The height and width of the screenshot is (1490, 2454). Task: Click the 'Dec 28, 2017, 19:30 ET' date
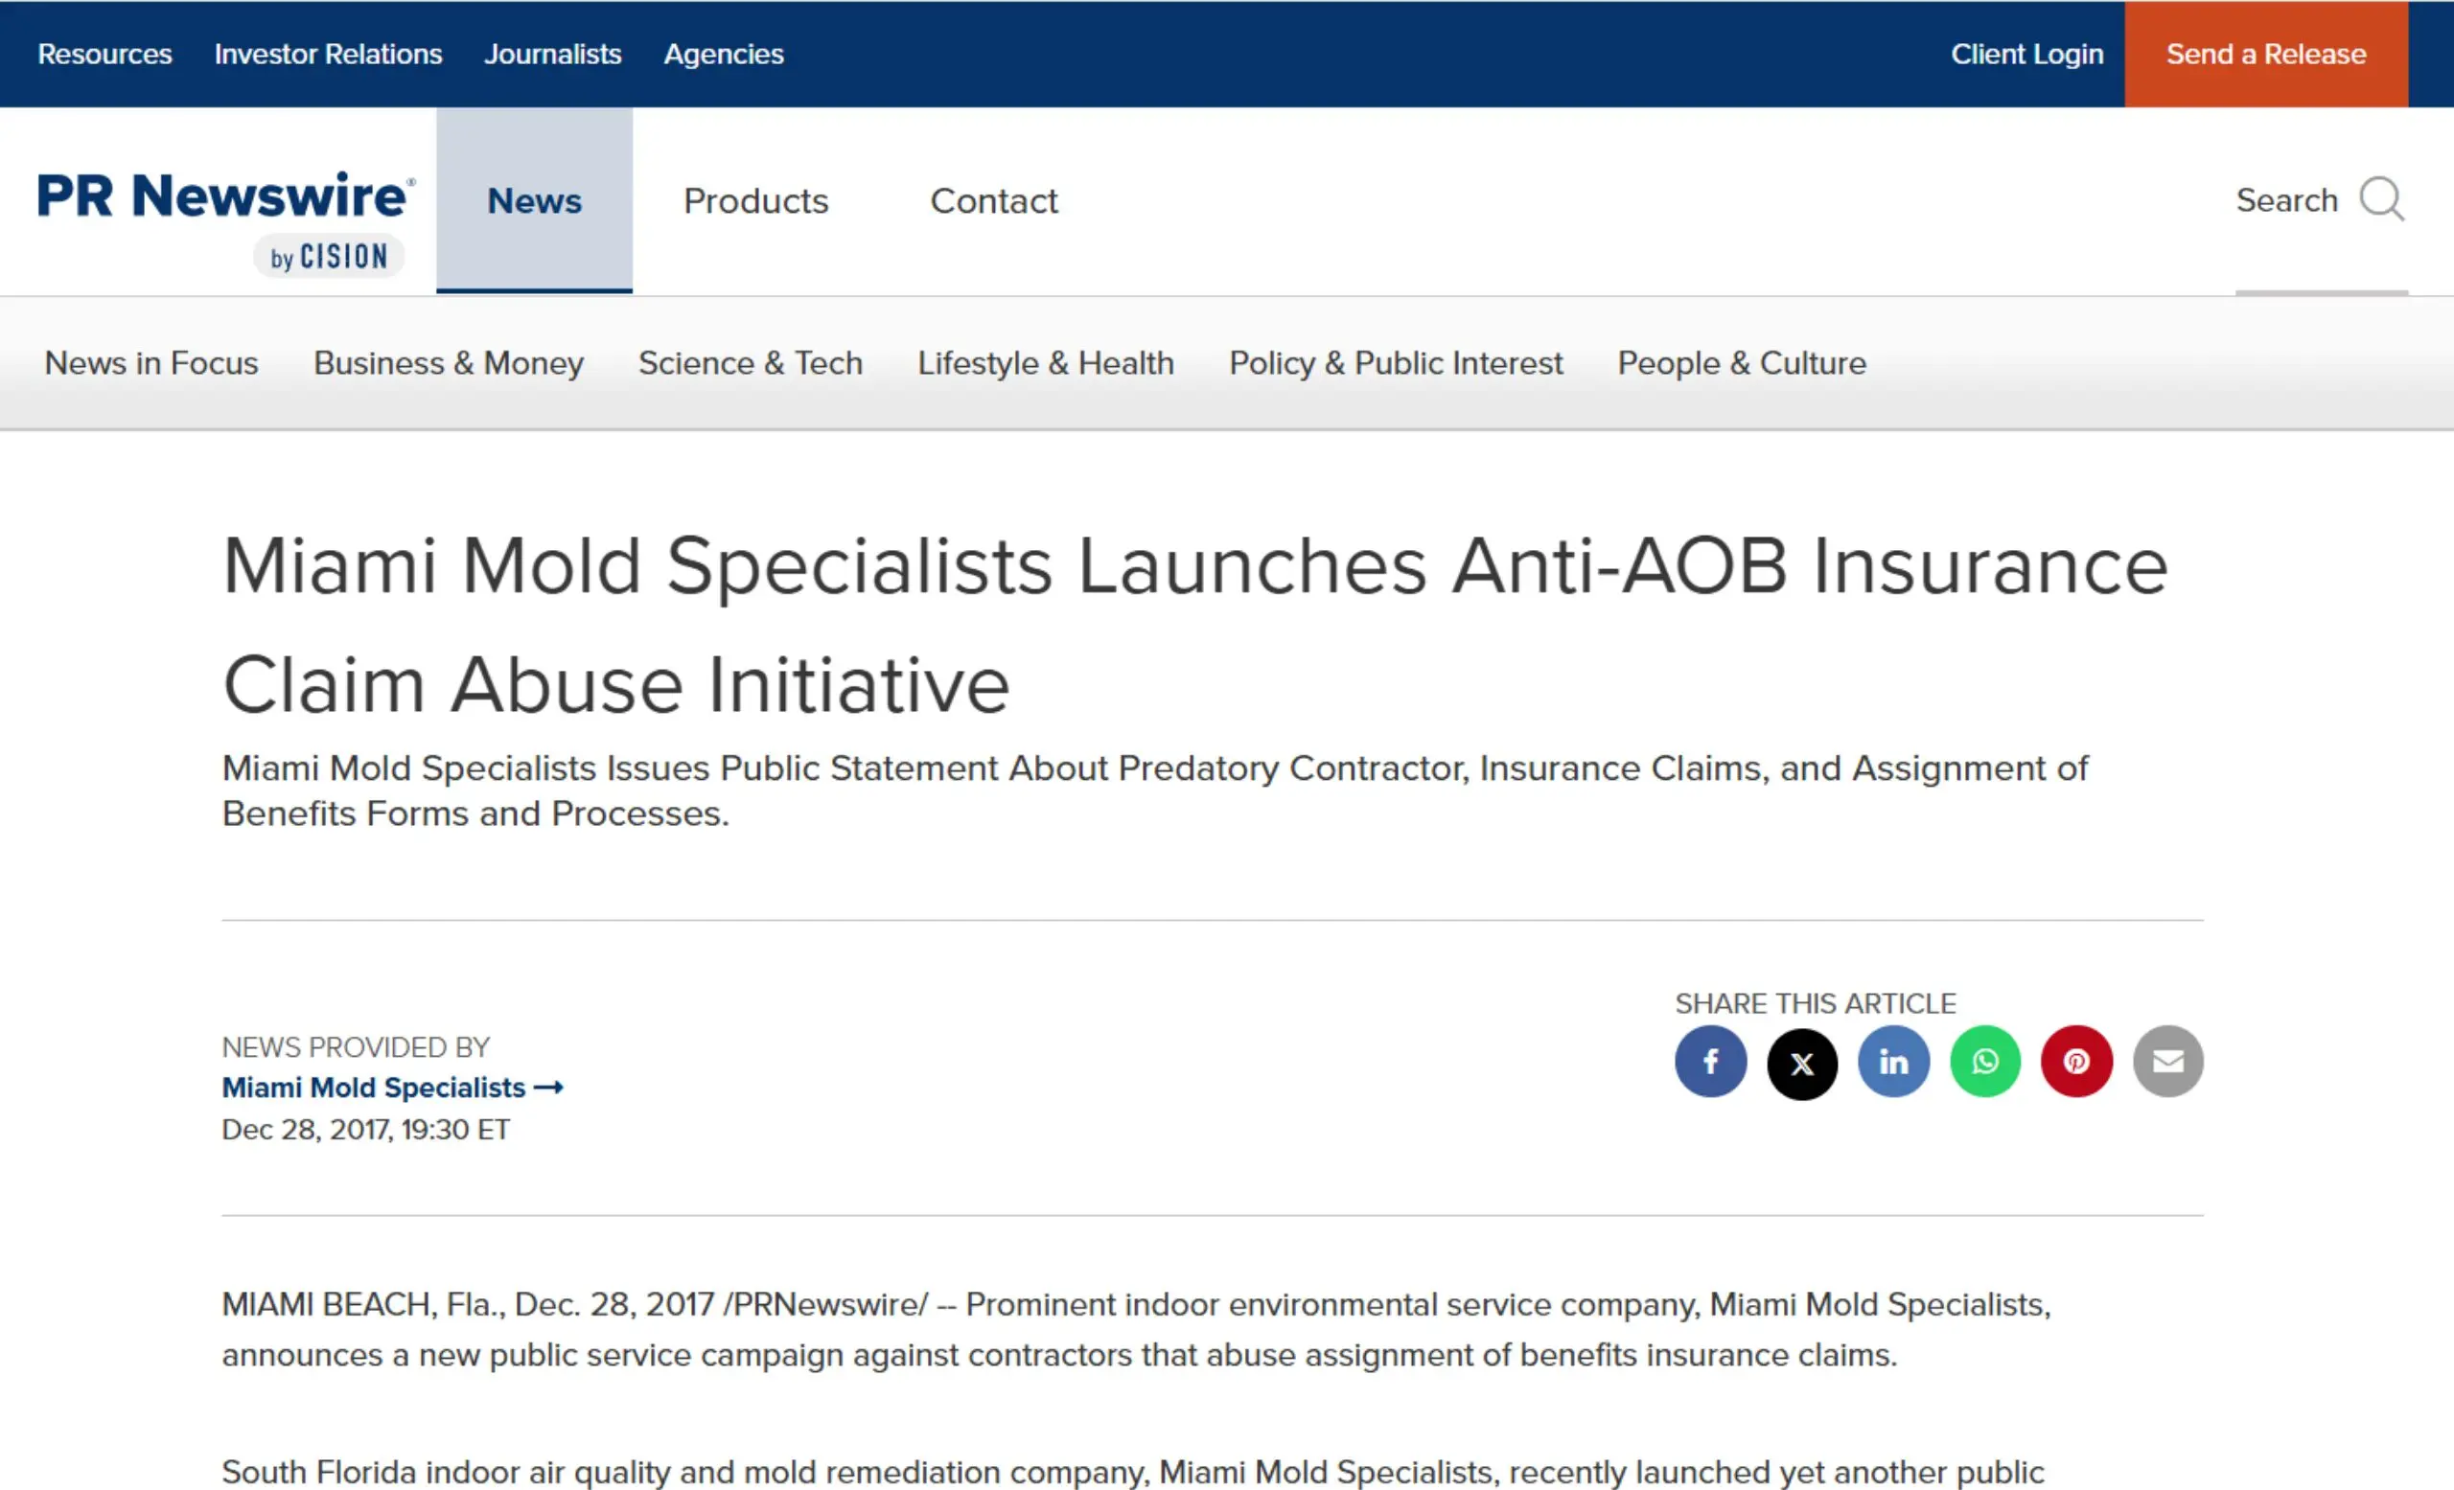pos(365,1130)
